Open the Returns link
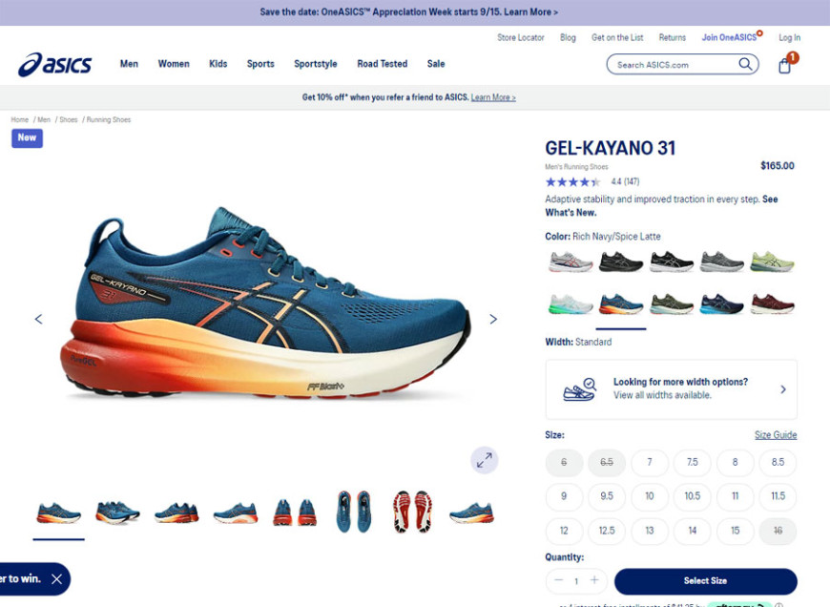830x607 pixels. (673, 37)
